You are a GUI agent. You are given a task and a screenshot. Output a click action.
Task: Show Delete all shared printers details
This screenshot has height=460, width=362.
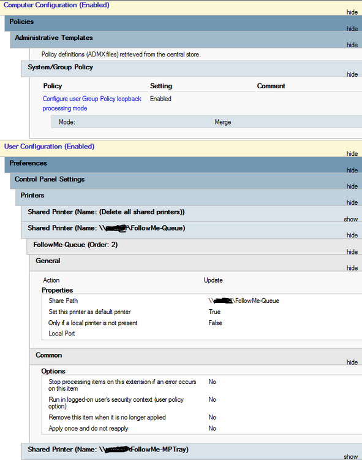(x=351, y=219)
